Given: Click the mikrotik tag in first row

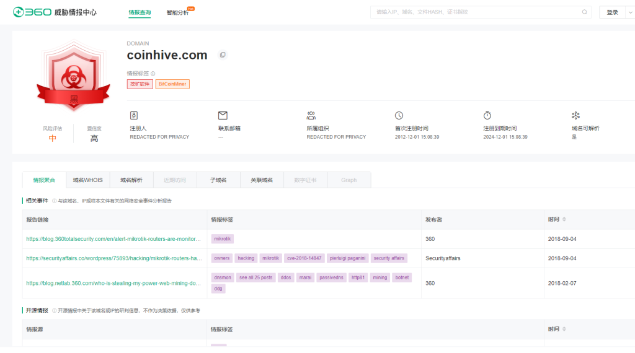Looking at the screenshot, I should click(223, 239).
